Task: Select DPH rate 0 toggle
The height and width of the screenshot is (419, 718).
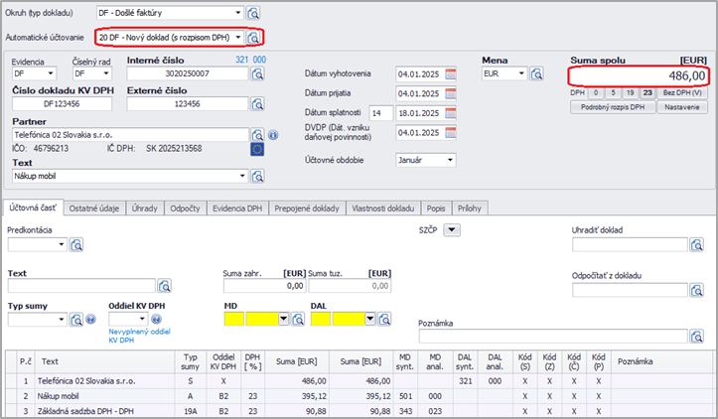Action: click(x=596, y=93)
